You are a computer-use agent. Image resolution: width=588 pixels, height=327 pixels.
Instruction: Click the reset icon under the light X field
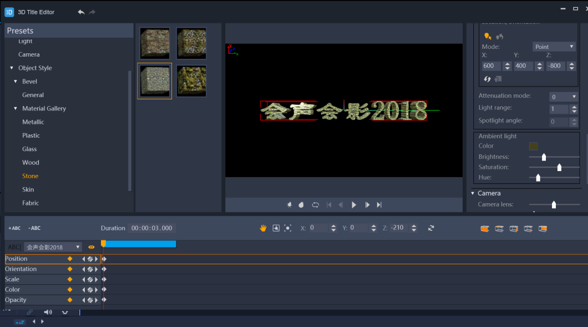[487, 79]
